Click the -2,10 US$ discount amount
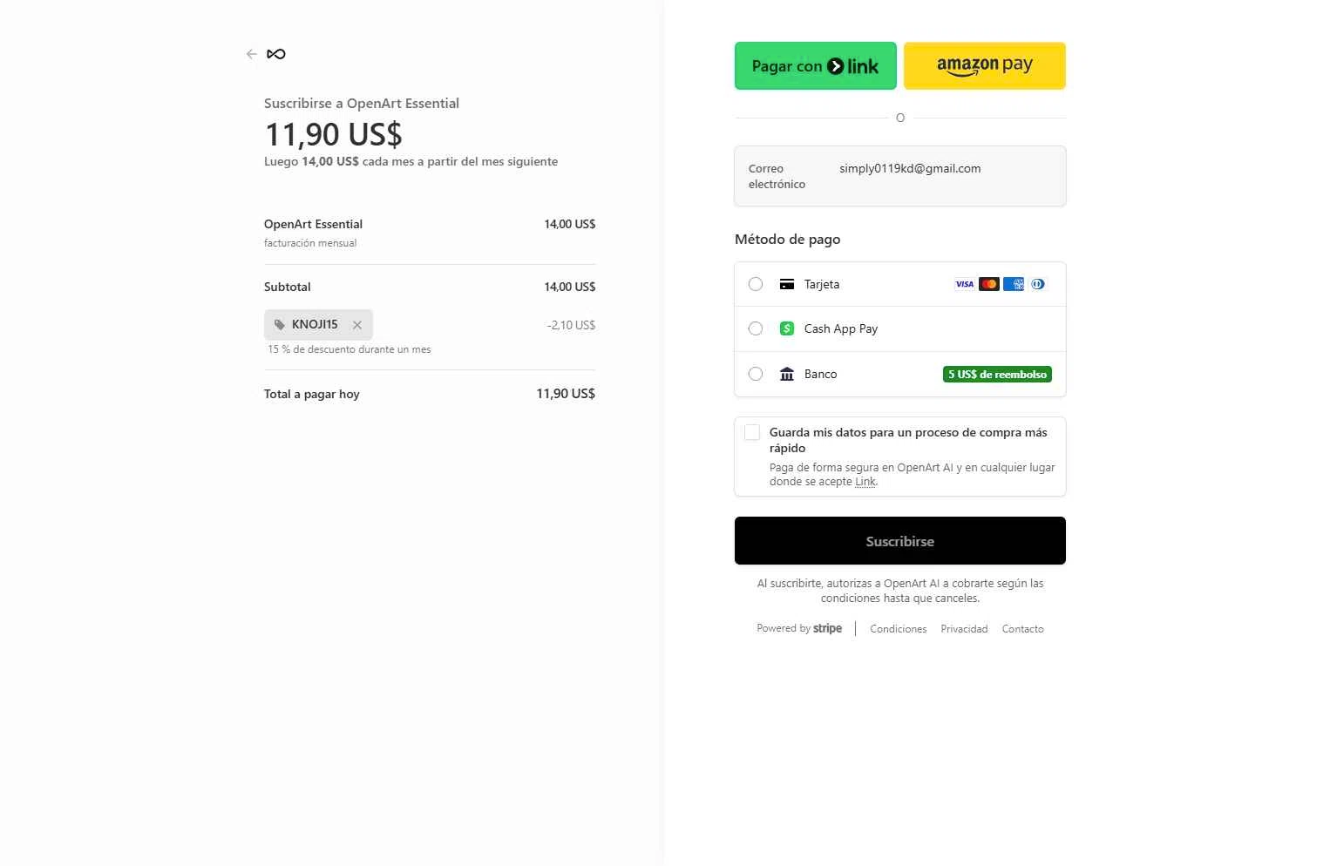1330x866 pixels. coord(571,325)
